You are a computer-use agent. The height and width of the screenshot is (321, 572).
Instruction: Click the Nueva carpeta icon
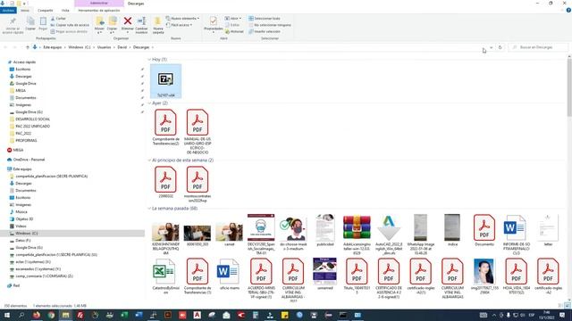158,21
